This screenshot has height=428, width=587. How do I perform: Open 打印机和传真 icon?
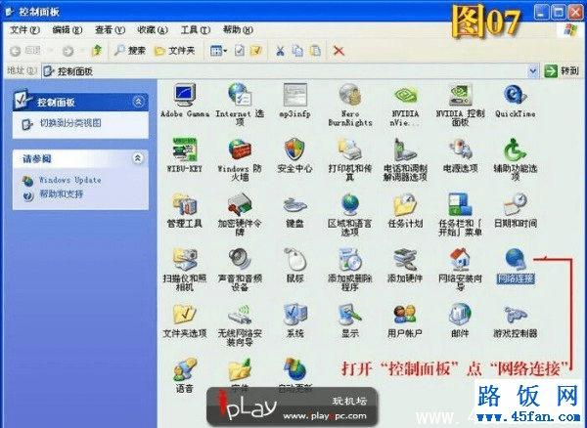[349, 150]
